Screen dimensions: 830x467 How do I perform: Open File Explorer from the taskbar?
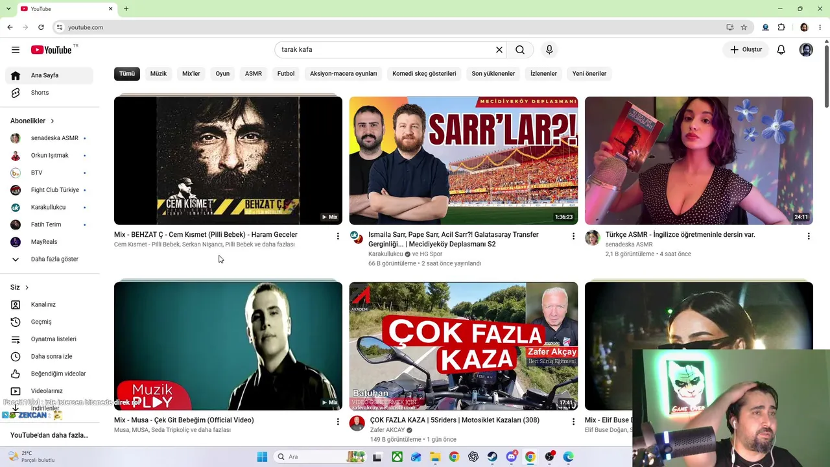pos(435,457)
